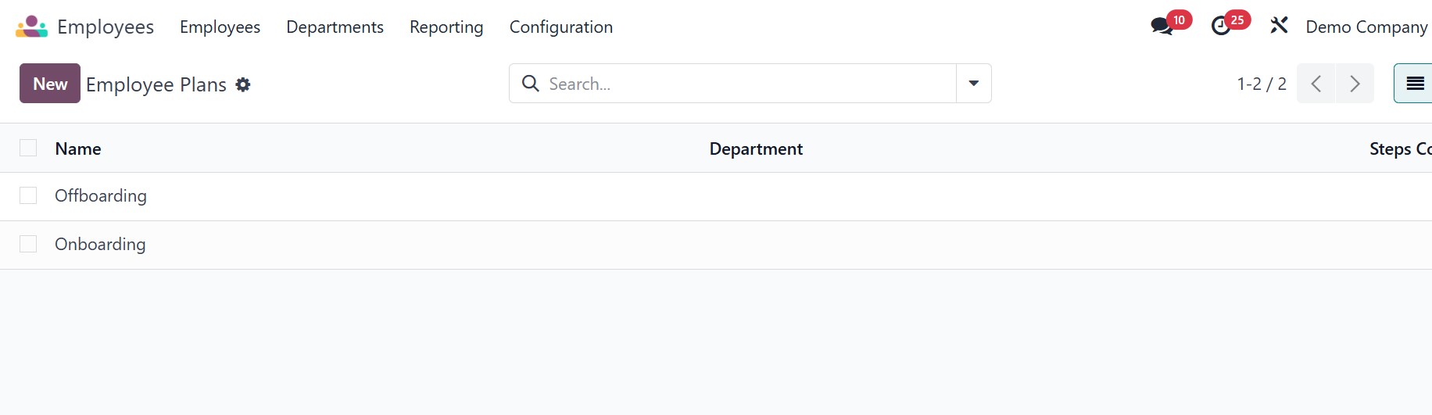Check the Offboarding row checkbox
Viewport: 1432px width, 415px height.
pyautogui.click(x=28, y=195)
